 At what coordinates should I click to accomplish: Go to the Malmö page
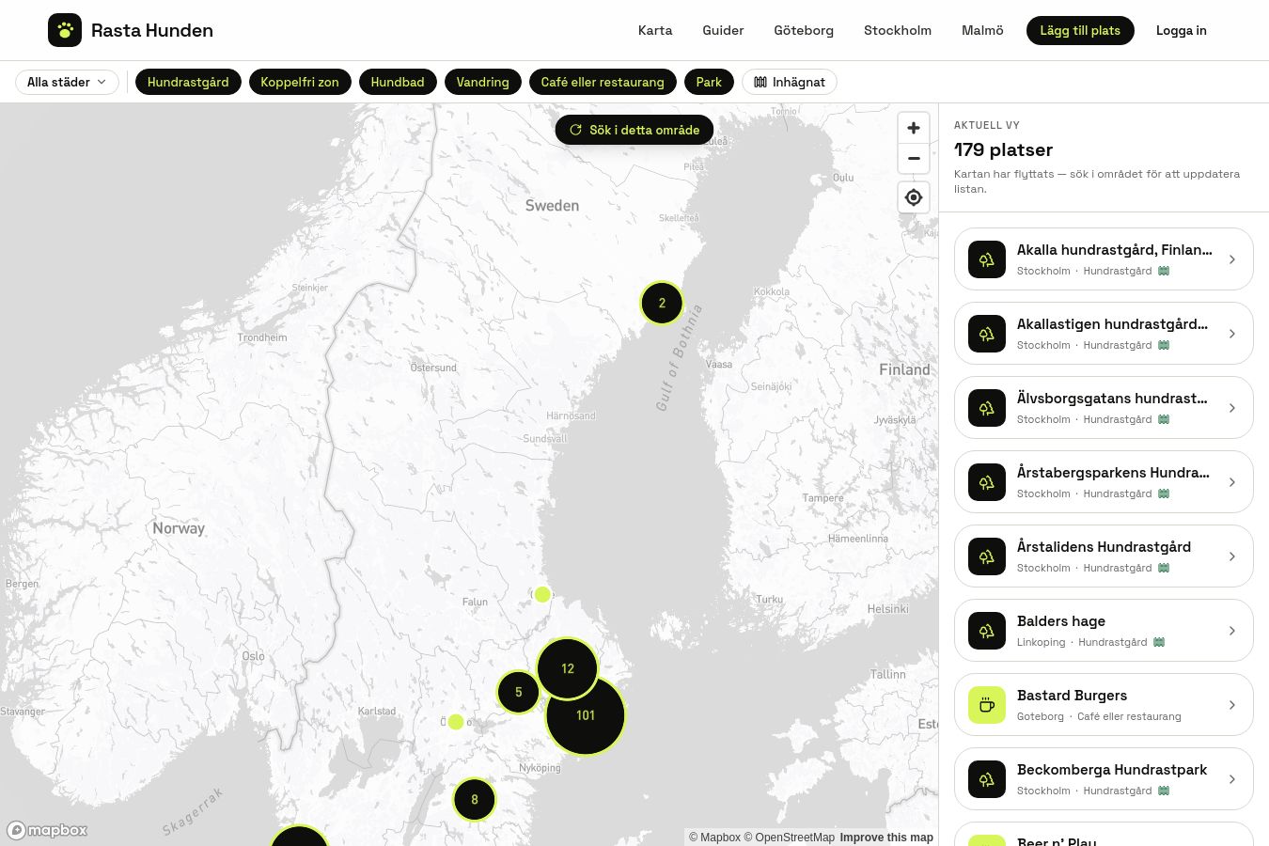click(982, 30)
